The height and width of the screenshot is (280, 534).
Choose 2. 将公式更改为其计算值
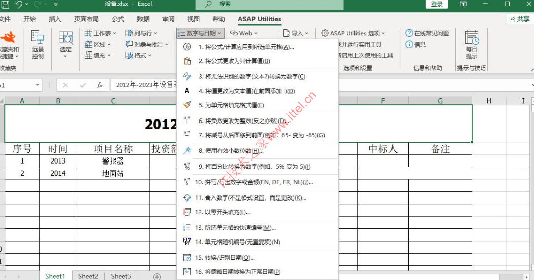[x=258, y=61]
